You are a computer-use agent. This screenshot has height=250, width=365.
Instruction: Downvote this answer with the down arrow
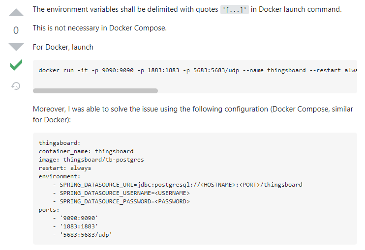16,47
